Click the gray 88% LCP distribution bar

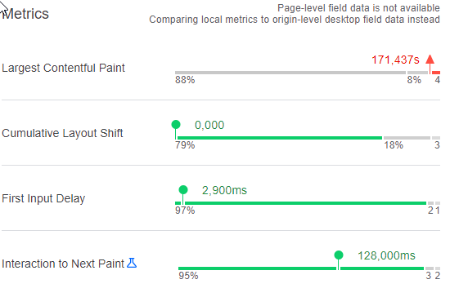coord(290,73)
